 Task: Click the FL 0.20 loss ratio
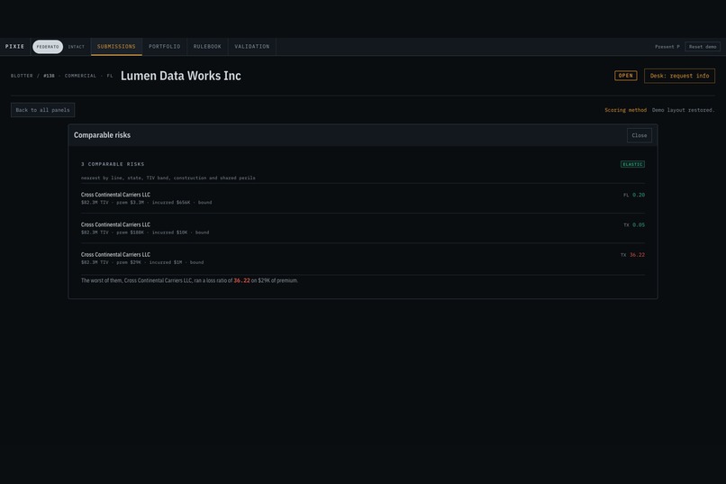click(634, 195)
